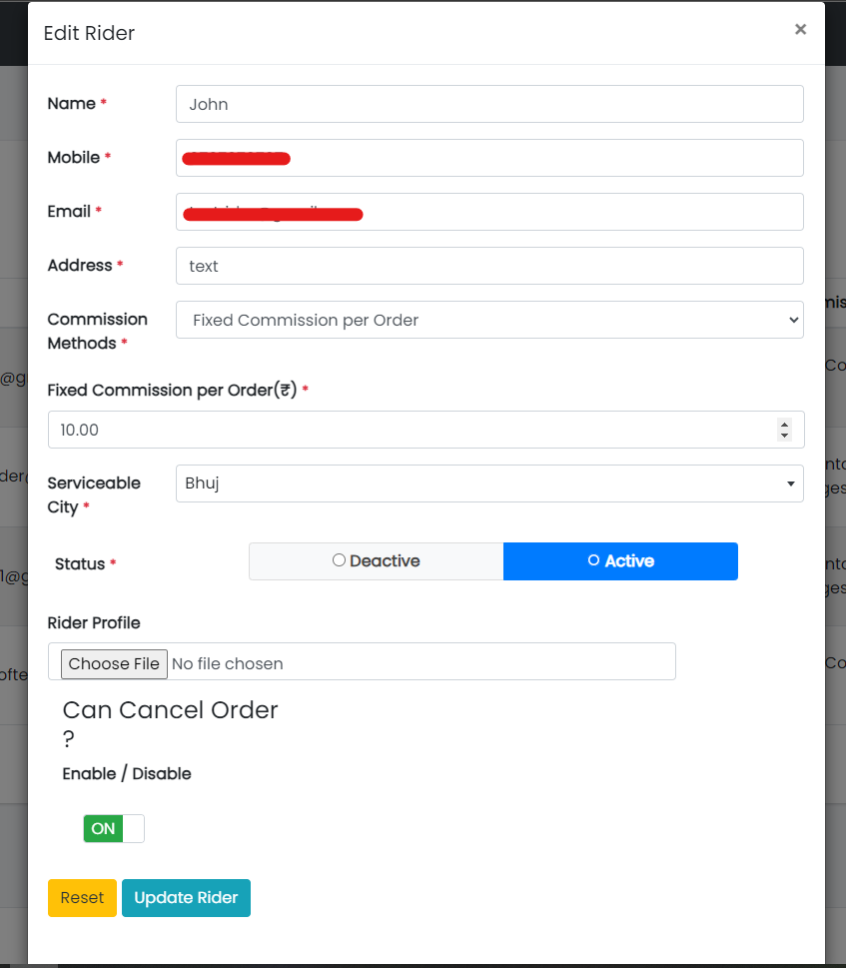This screenshot has width=846, height=968.
Task: Click the No file chosen text
Action: [228, 663]
